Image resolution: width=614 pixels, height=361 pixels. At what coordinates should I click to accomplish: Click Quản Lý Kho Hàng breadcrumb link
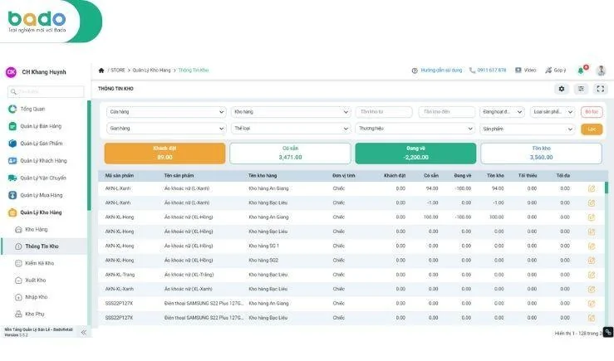click(x=151, y=71)
